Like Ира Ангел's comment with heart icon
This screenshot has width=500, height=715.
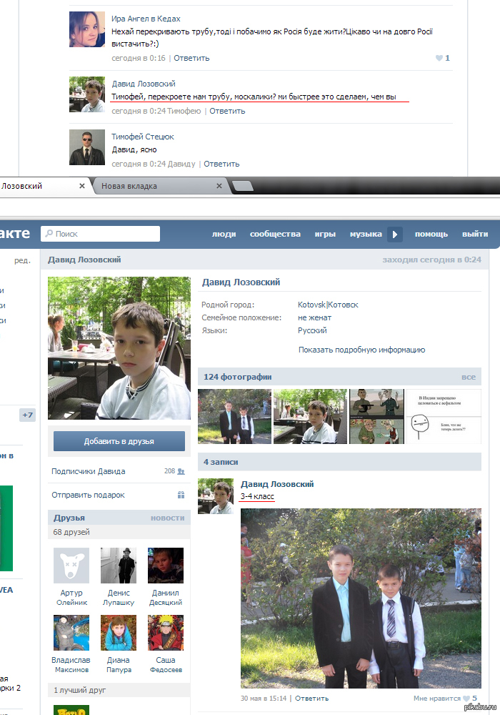(x=439, y=58)
